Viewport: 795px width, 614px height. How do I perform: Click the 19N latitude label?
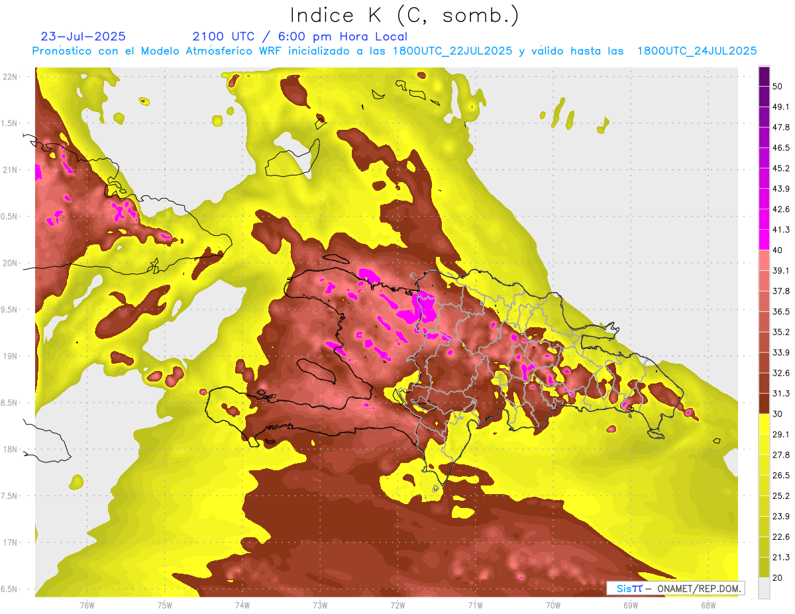pos(11,356)
